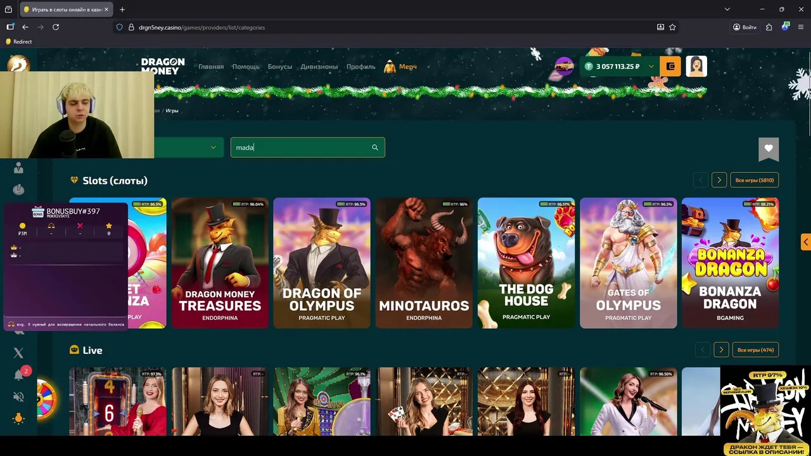The image size is (811, 456).
Task: List all browser tabs dropdown
Action: tap(727, 9)
